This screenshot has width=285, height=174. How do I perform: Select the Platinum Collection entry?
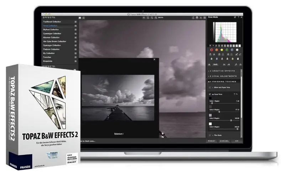[x=51, y=49]
